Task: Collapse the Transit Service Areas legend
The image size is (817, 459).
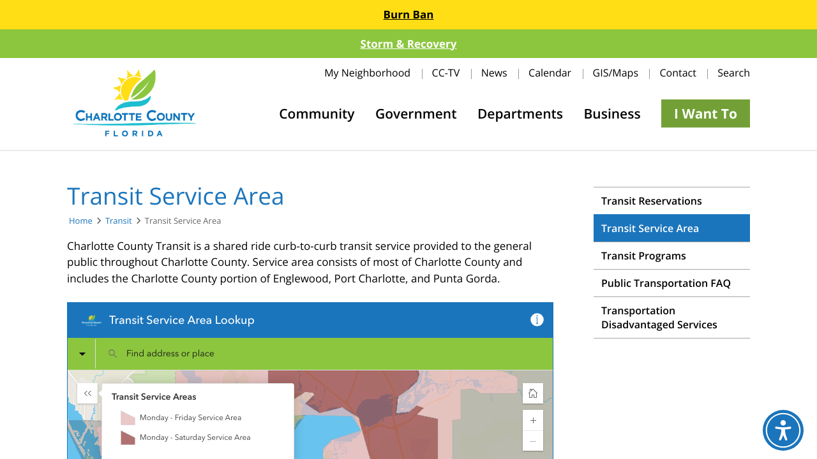Action: point(87,393)
